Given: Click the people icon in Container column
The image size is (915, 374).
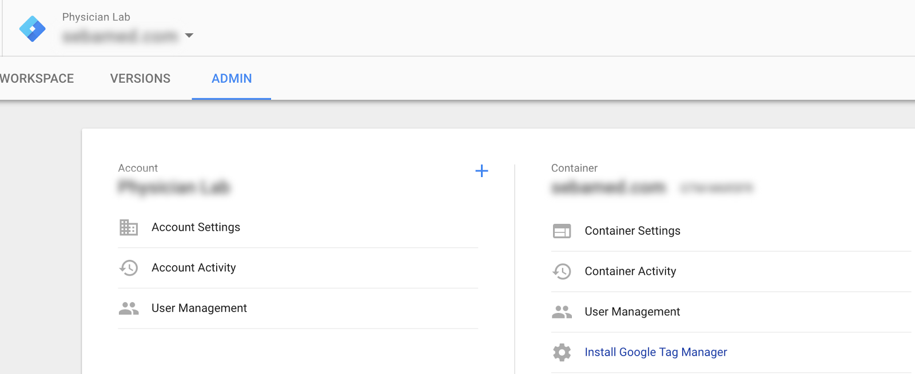Looking at the screenshot, I should (x=562, y=312).
